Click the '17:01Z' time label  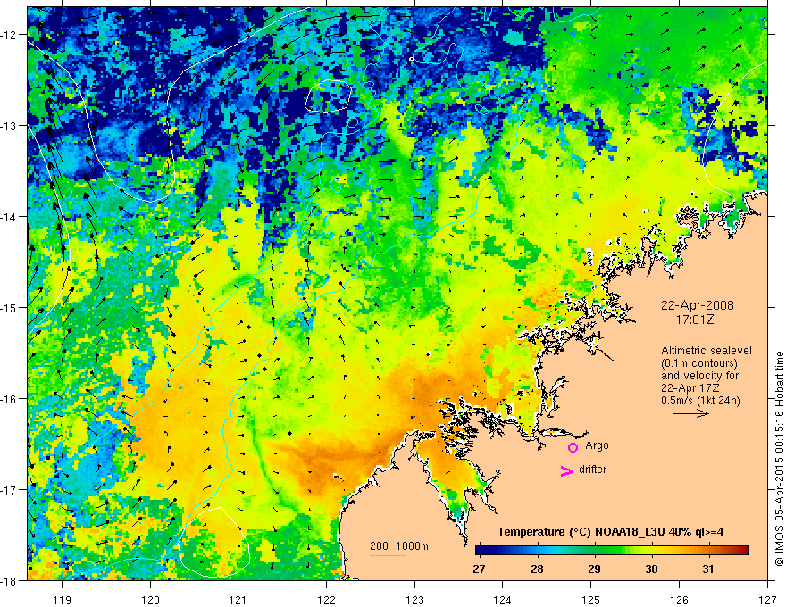(694, 320)
